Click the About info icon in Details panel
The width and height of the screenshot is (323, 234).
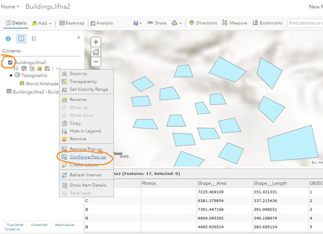pos(8,38)
